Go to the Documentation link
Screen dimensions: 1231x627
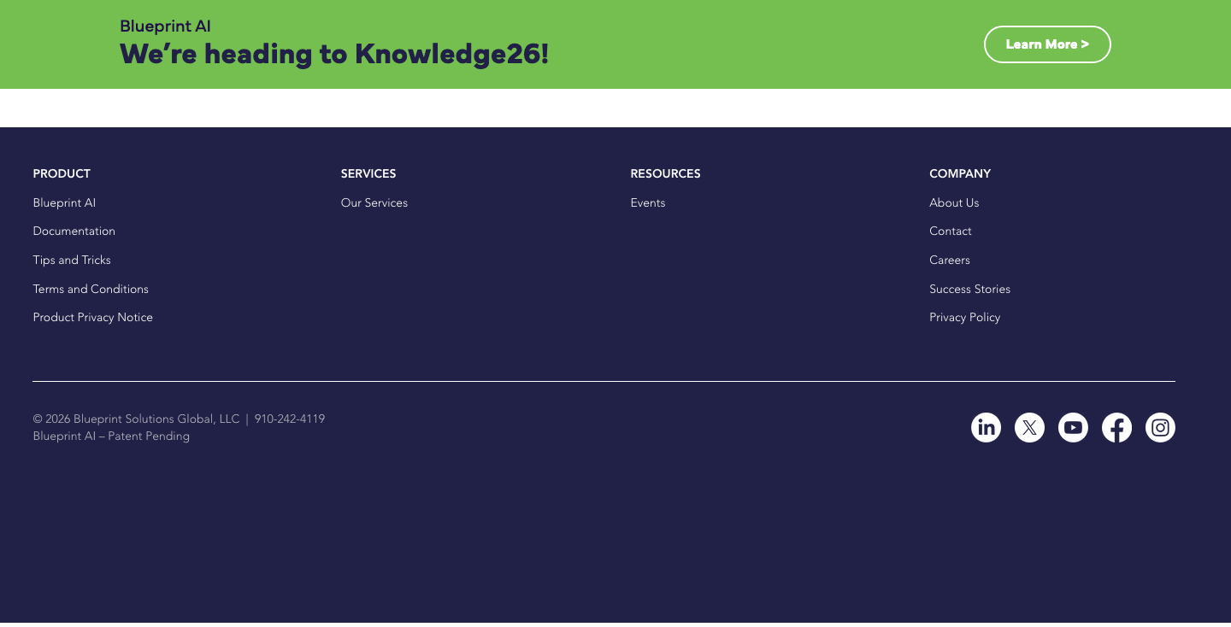(x=74, y=231)
